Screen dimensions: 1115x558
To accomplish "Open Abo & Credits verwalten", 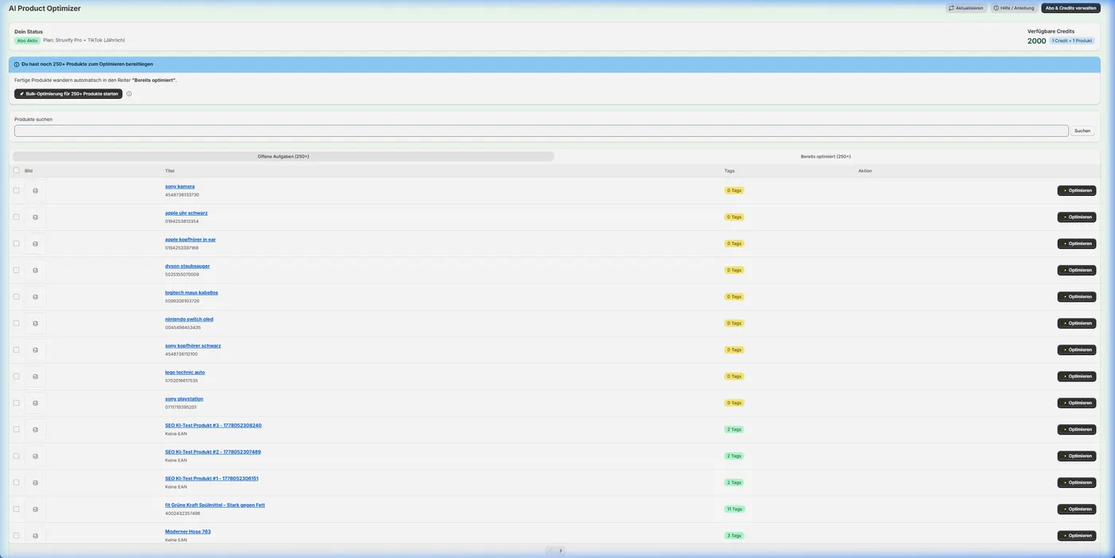I will [x=1070, y=8].
